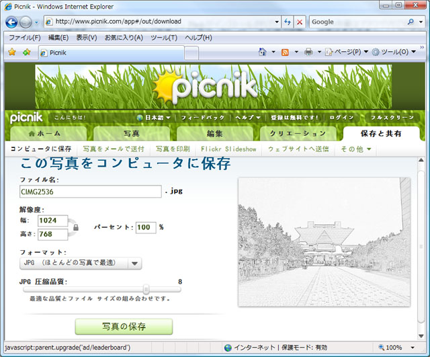The width and height of the screenshot is (430, 357).
Task: Click the sketch photo preview thumbnail
Action: (x=324, y=242)
